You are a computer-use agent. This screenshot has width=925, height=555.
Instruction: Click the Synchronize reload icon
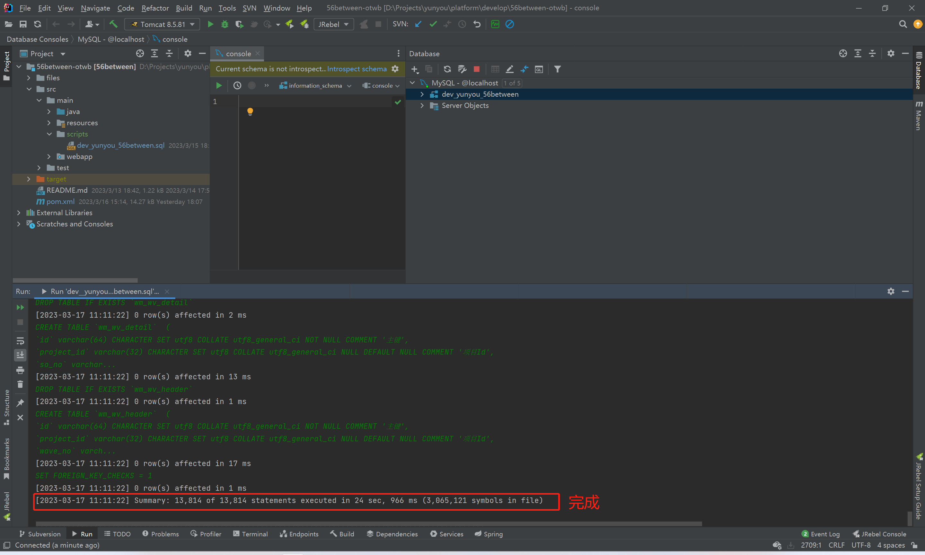[37, 24]
